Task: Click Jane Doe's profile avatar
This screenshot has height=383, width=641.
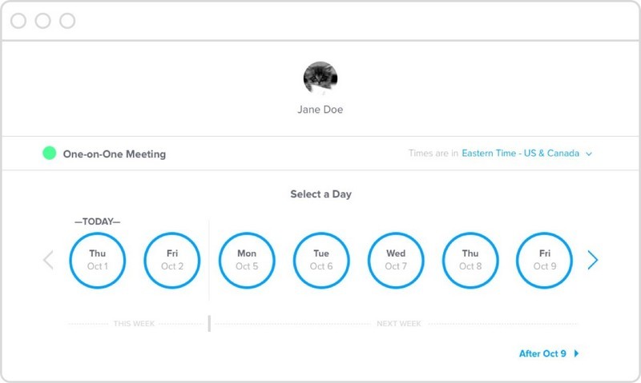Action: coord(320,78)
